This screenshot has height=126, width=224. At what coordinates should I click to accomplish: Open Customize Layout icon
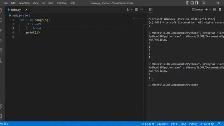pos(203,3)
